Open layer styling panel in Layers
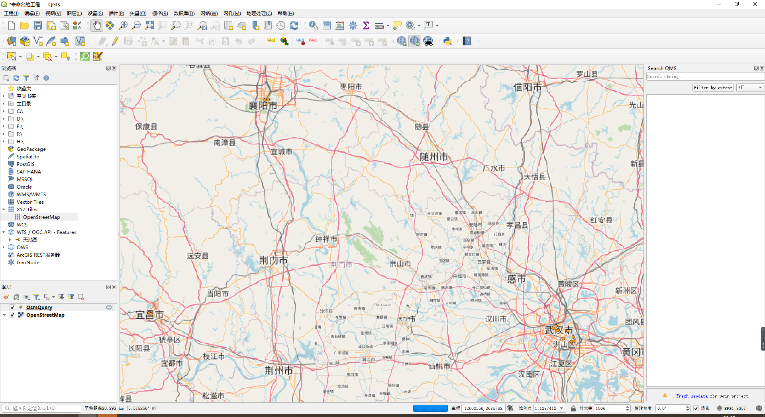Screen dimensions: 765x417 pyautogui.click(x=6, y=297)
